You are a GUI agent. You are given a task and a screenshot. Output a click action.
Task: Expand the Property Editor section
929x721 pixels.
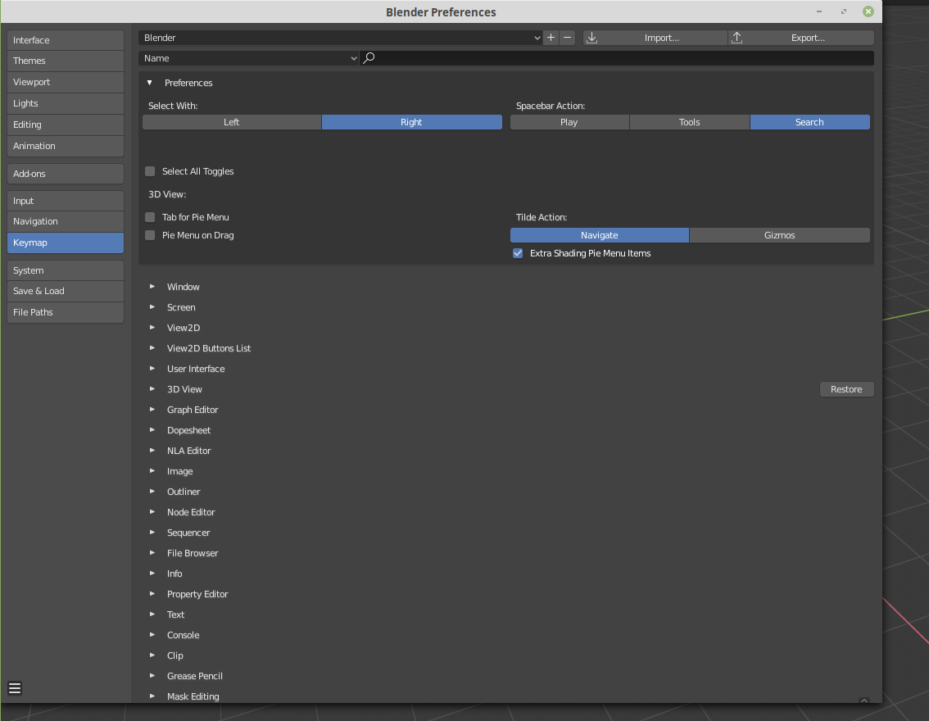[152, 594]
